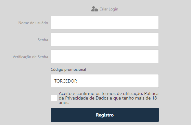This screenshot has height=125, width=191.
Task: Select the promo code field containing TORCEDOR
Action: tap(105, 81)
